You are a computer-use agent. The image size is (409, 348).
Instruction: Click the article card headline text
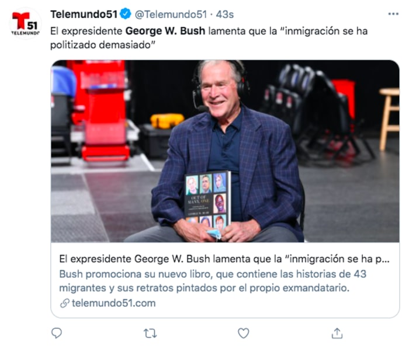pos(224,259)
